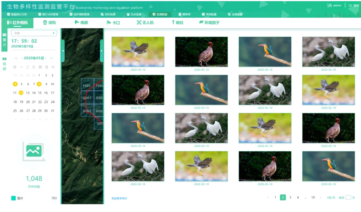Select the 视频 video side tab
The width and height of the screenshot is (361, 212).
point(4,64)
